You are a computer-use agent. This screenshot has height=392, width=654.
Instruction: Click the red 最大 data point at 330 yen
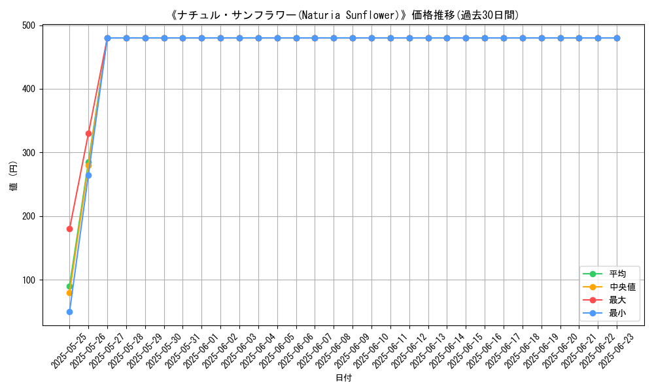point(88,133)
